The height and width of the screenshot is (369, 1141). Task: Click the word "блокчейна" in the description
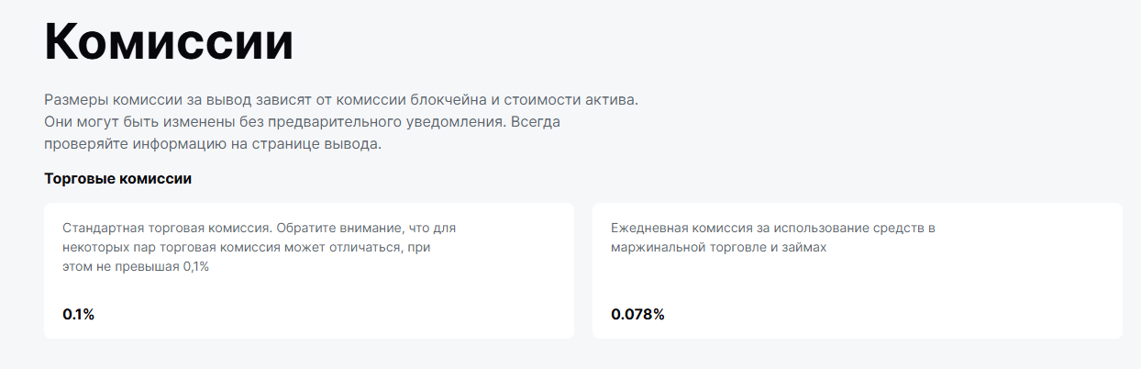[x=427, y=99]
